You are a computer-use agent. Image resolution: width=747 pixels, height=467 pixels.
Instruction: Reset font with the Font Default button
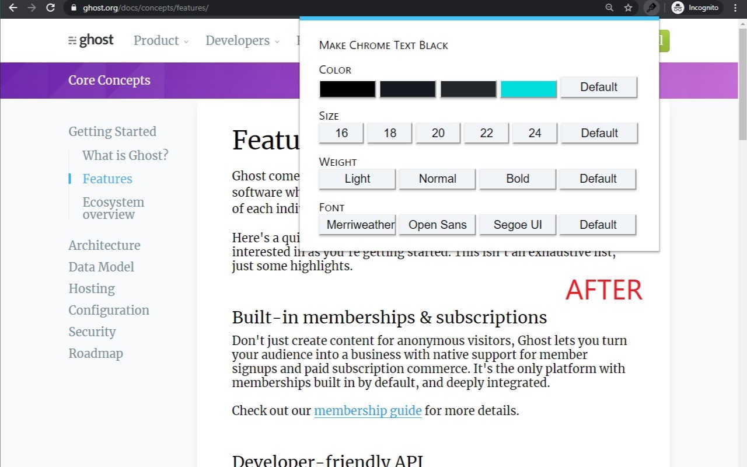point(598,225)
